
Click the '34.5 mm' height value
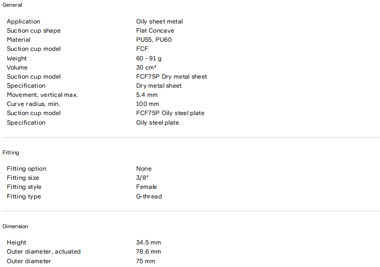pyautogui.click(x=149, y=243)
